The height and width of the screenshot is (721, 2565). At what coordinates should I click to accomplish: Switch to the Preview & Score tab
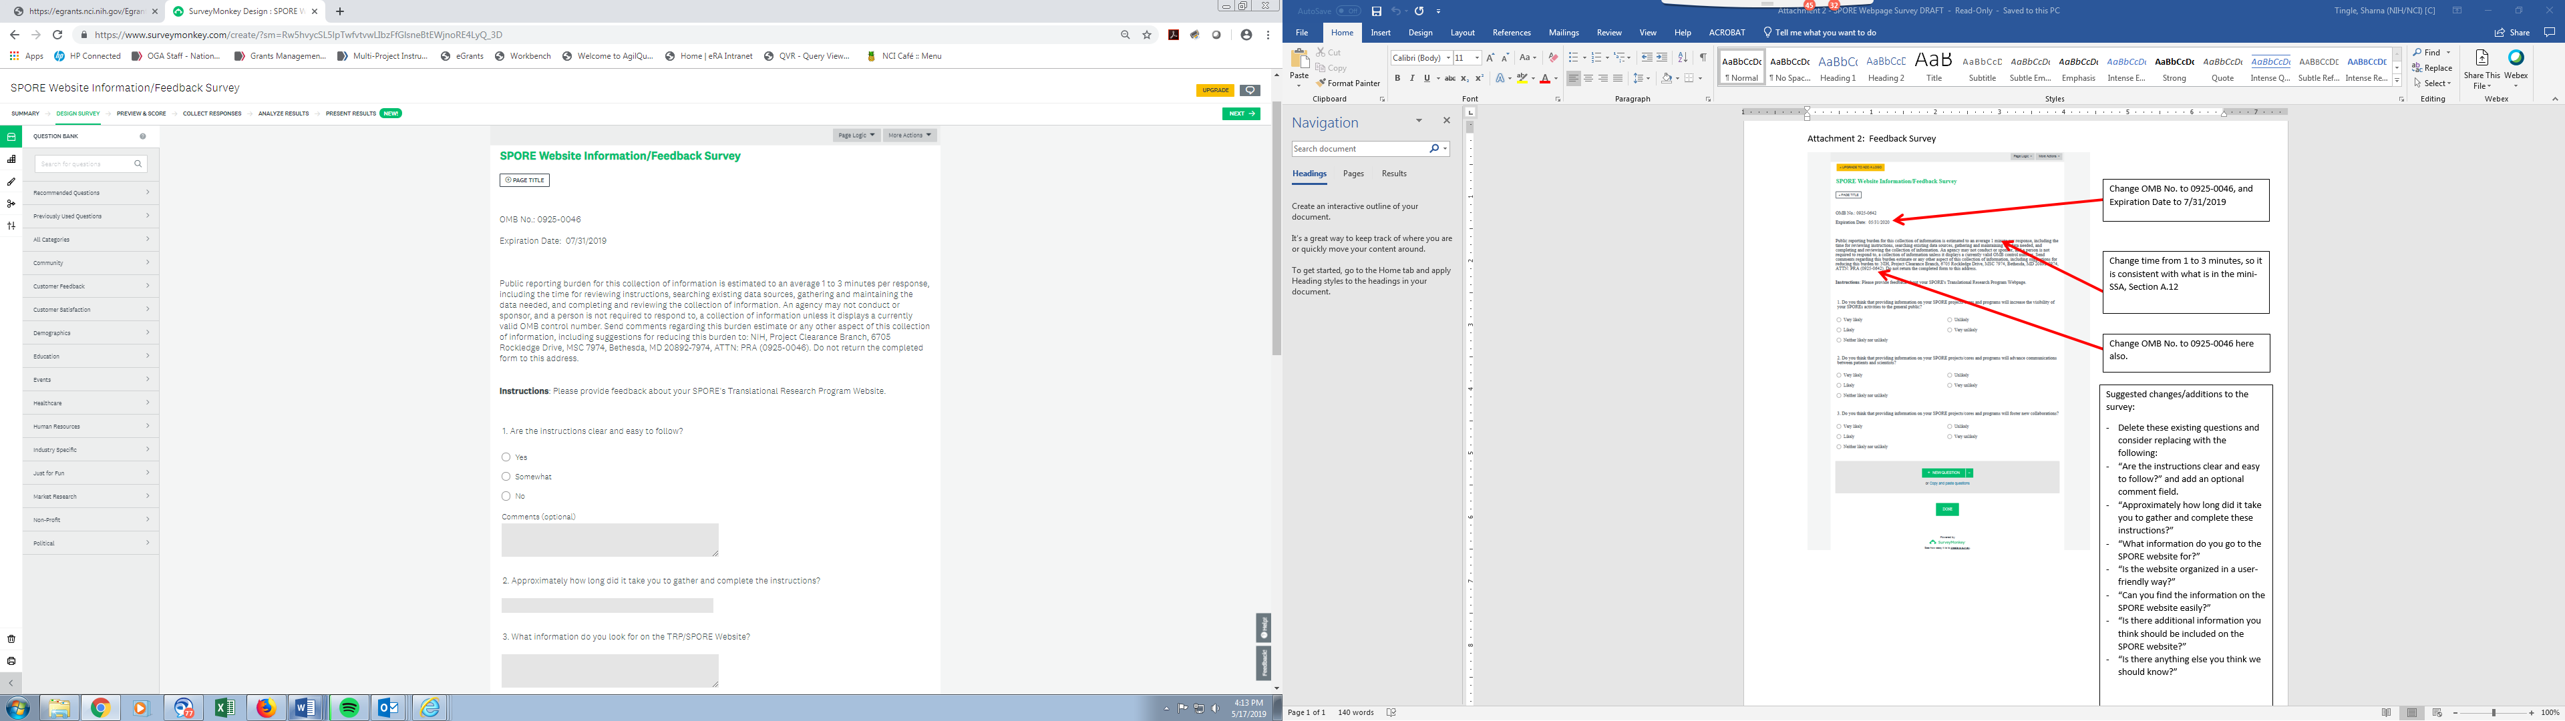click(x=142, y=113)
